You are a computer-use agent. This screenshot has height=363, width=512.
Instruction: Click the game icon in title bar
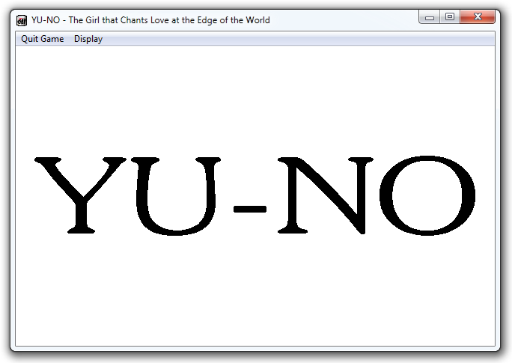point(22,20)
